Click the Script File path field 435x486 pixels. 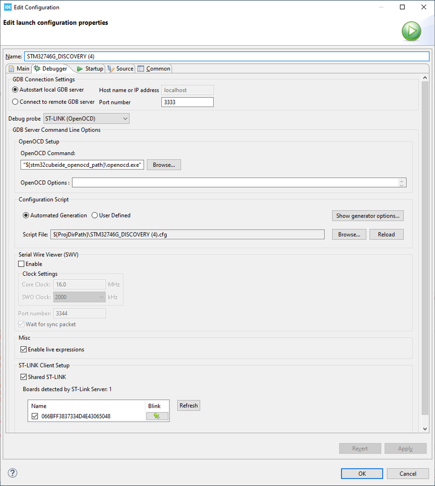click(x=188, y=234)
